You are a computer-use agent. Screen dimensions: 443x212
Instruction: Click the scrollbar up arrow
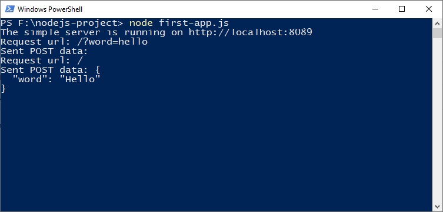coord(437,23)
